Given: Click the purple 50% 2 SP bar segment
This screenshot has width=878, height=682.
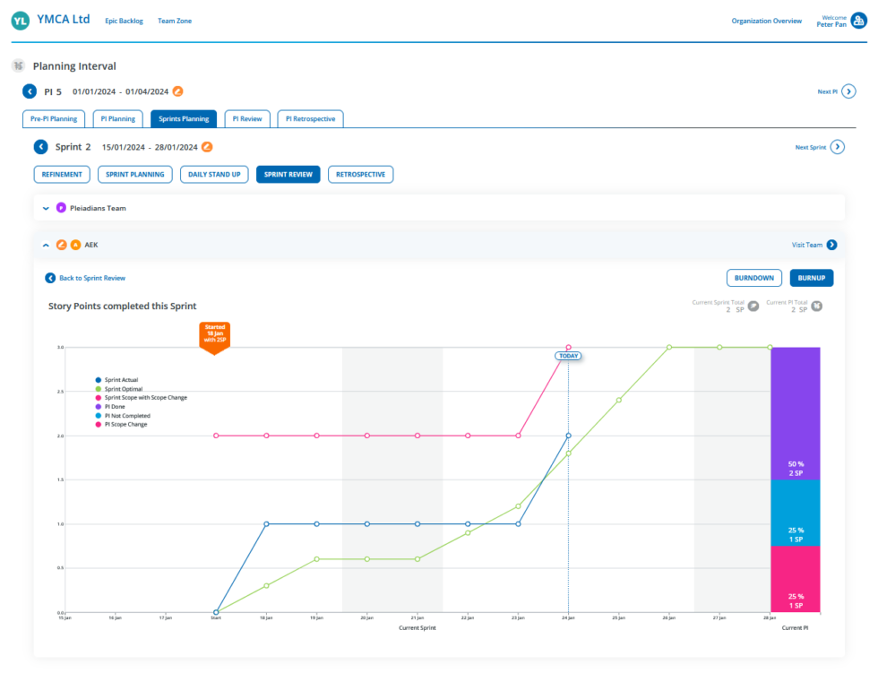Looking at the screenshot, I should (796, 412).
